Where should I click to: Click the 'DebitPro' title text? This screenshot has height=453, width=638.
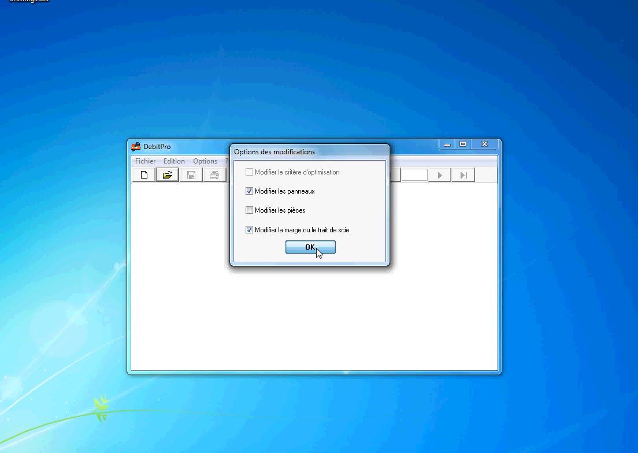tap(157, 147)
